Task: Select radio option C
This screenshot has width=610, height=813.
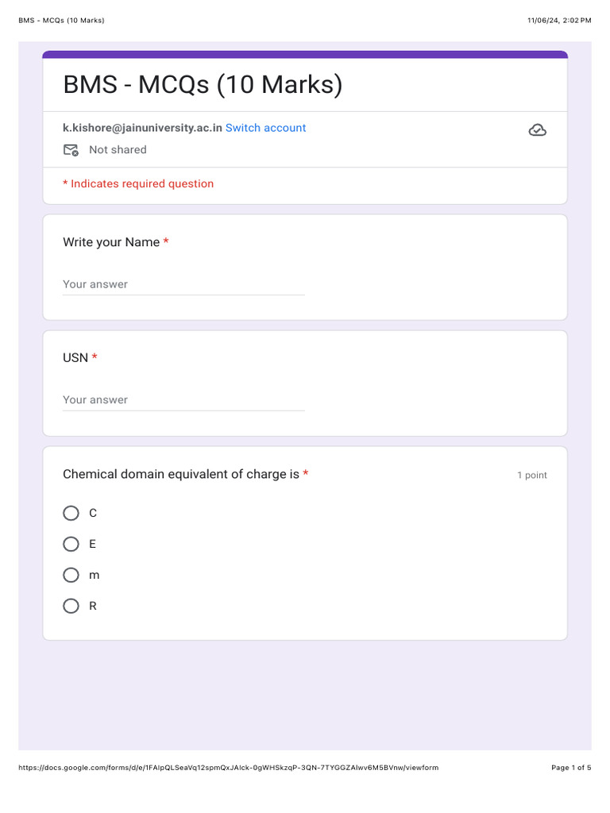Action: coord(71,513)
